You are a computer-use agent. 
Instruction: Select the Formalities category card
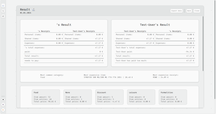click(173, 97)
